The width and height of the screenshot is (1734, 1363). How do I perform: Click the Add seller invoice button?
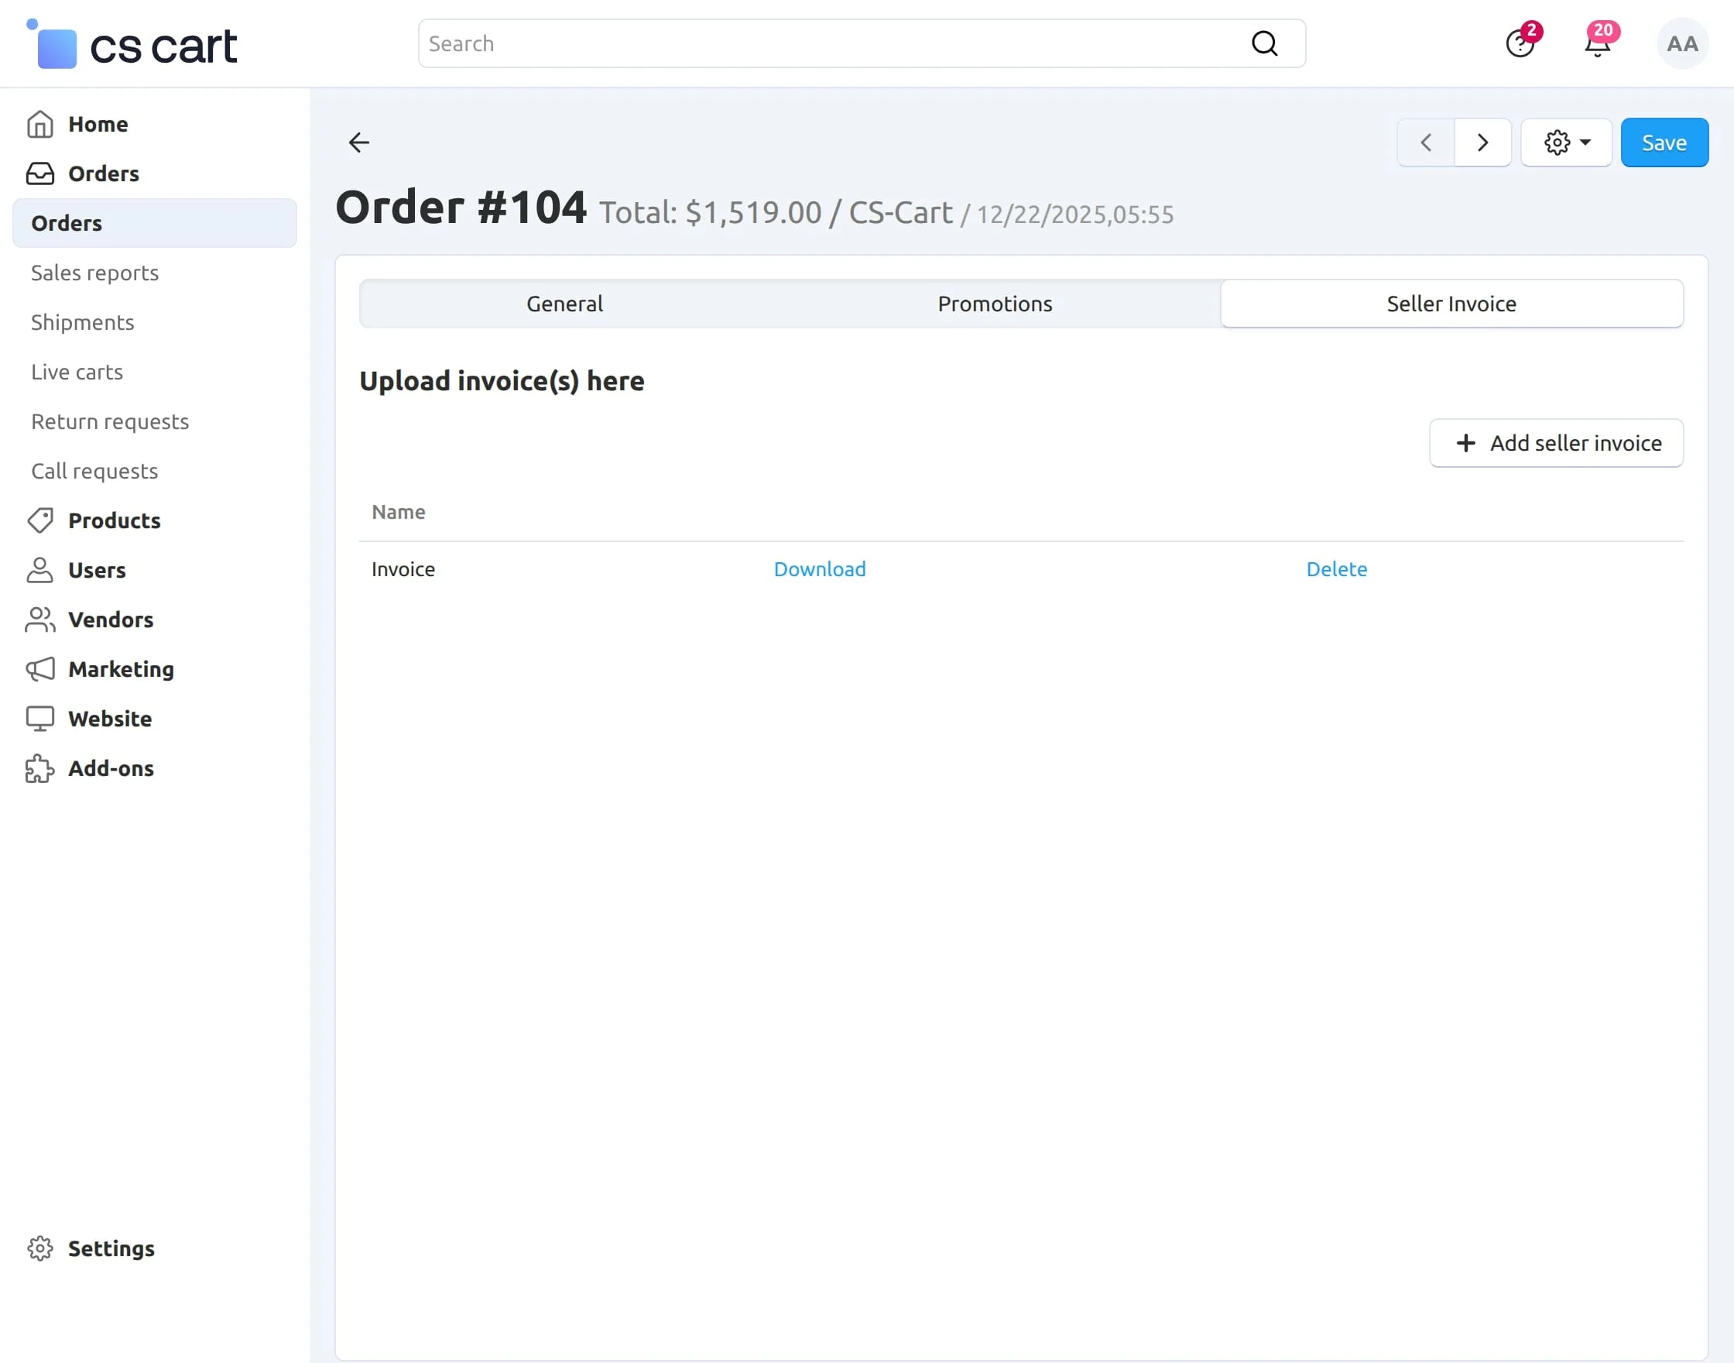[x=1555, y=443]
